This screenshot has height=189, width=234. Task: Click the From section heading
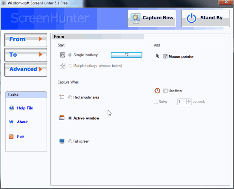[59, 37]
